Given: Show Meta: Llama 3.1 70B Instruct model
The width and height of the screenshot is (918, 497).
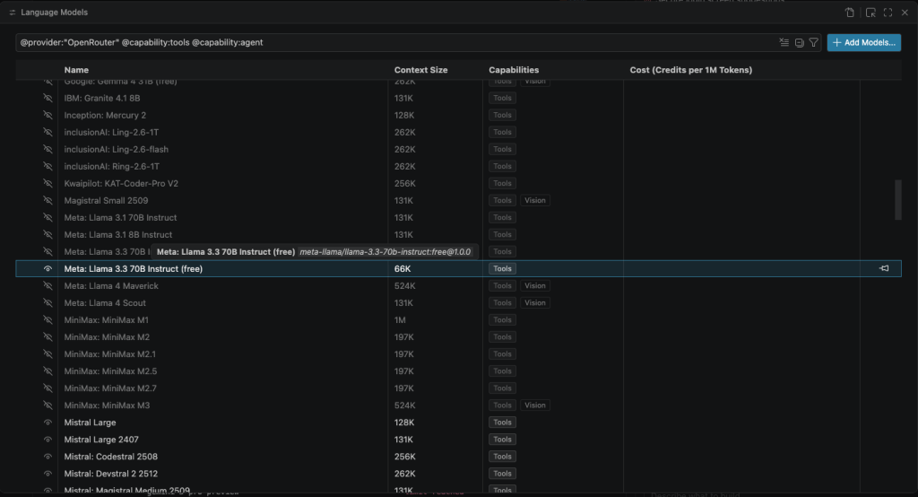Looking at the screenshot, I should click(x=48, y=217).
